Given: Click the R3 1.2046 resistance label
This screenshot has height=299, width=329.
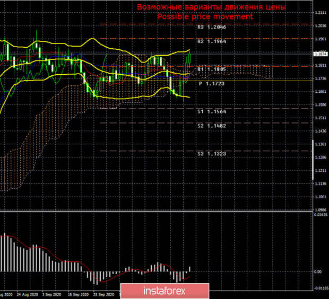Looking at the screenshot, I should [212, 27].
